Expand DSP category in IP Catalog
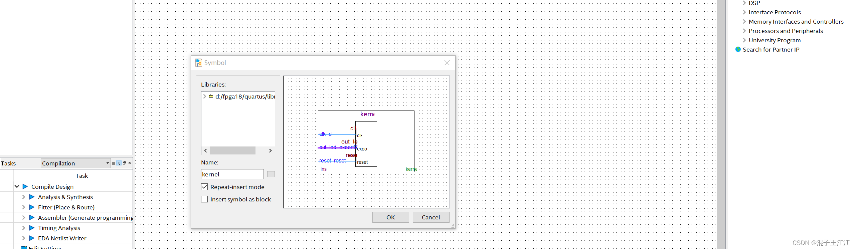Image resolution: width=855 pixels, height=249 pixels. click(x=744, y=3)
